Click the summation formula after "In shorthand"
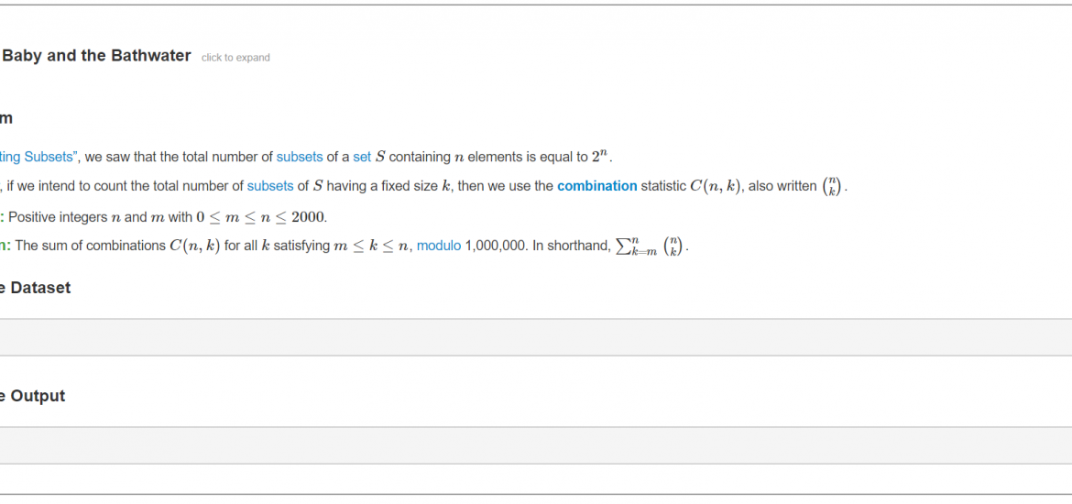The image size is (1072, 504). pos(650,247)
